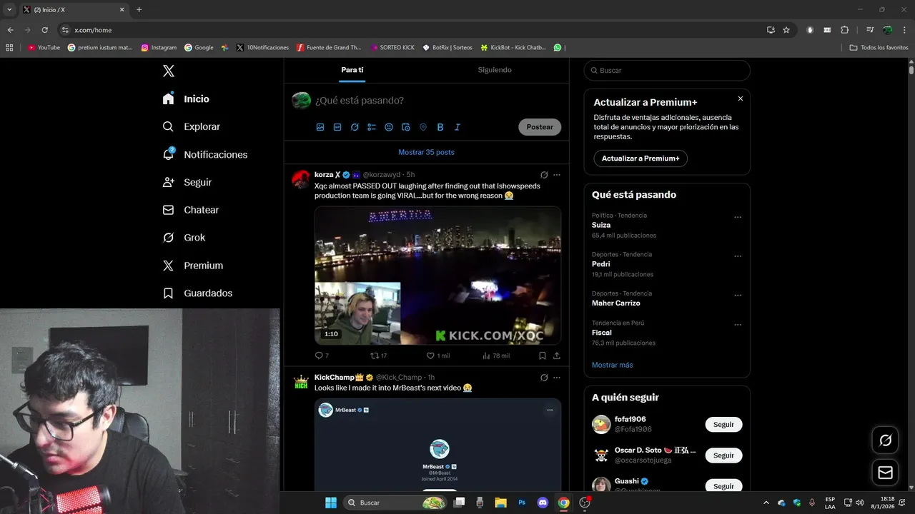
Task: Open options for the Pedri trend
Action: pos(738,256)
